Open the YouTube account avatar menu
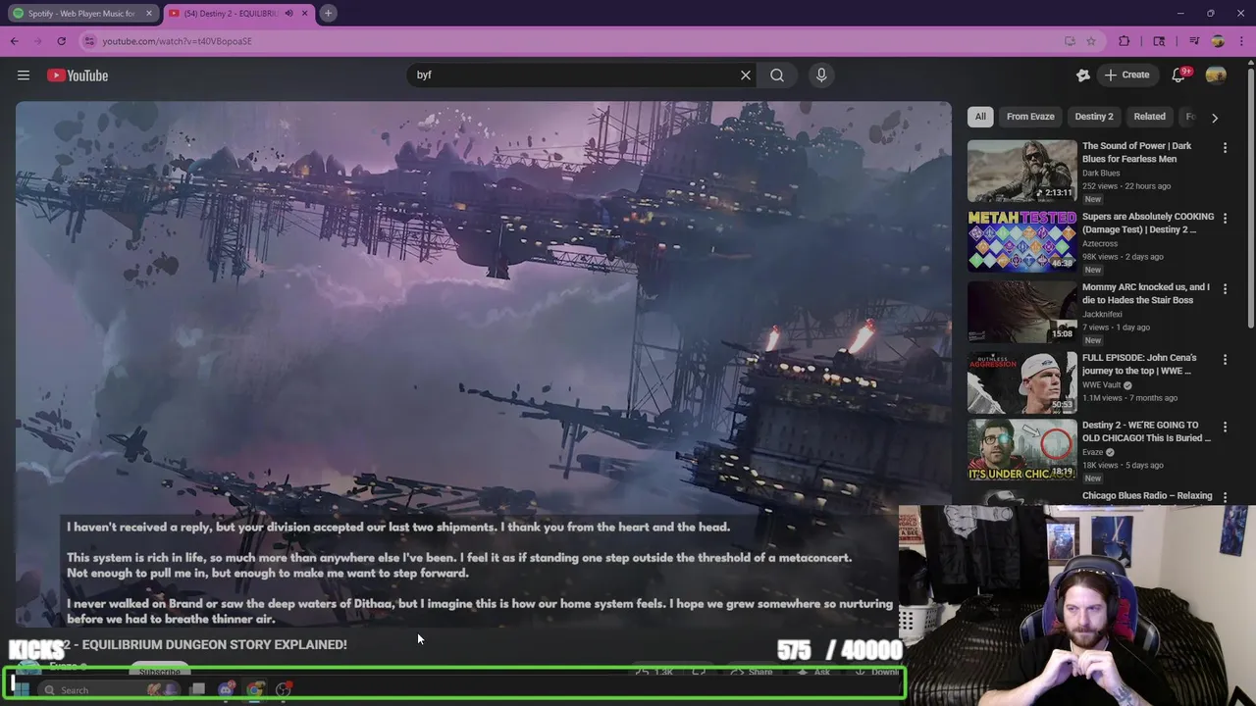Viewport: 1256px width, 706px height. [x=1216, y=76]
